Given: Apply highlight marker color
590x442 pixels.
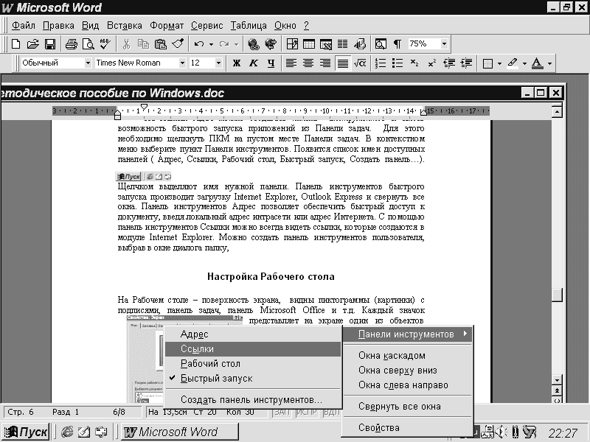Looking at the screenshot, I should pyautogui.click(x=512, y=63).
